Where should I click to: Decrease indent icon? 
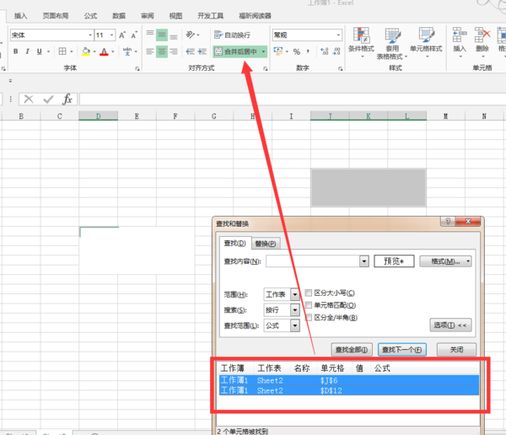[x=191, y=51]
